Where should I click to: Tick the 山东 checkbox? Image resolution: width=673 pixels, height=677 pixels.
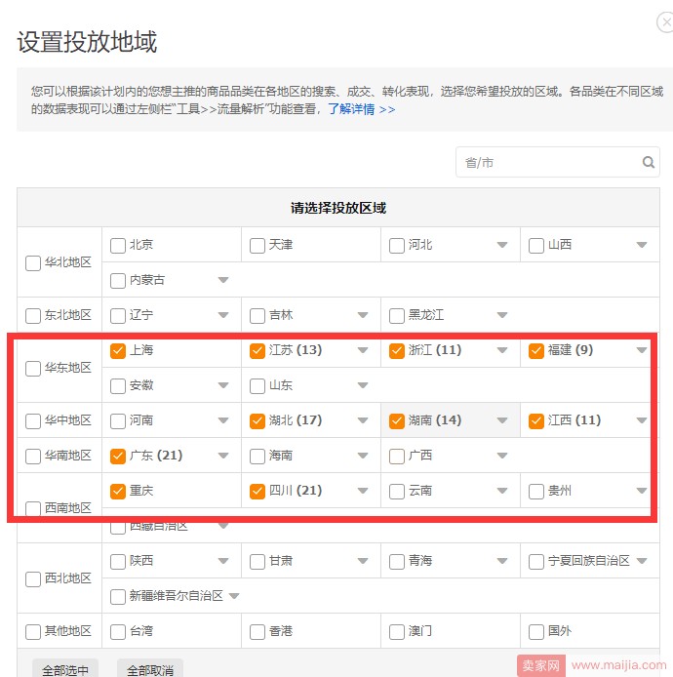pos(257,386)
